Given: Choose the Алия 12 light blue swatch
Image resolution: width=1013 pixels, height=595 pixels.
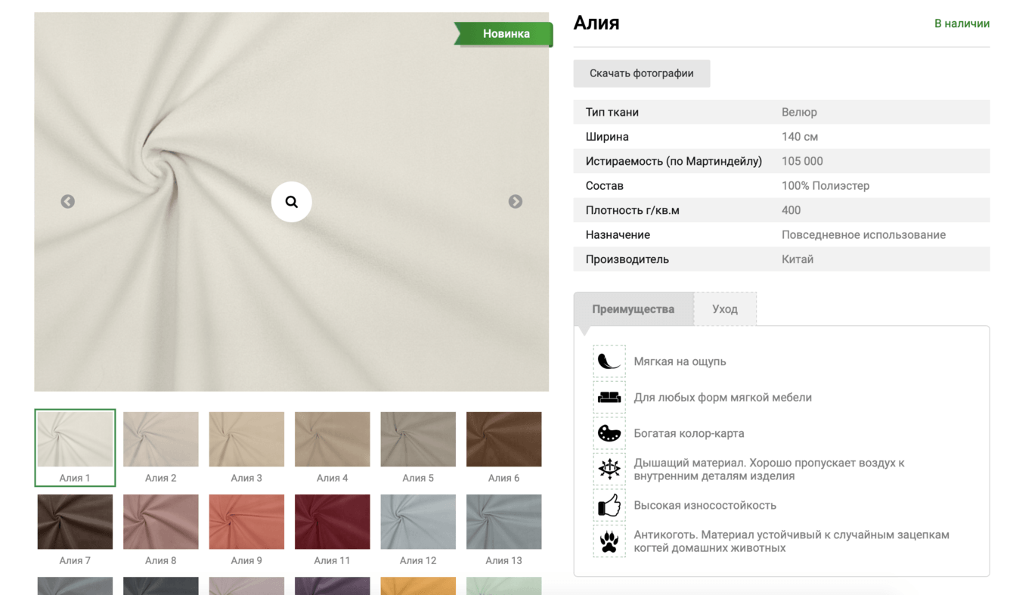Looking at the screenshot, I should [x=418, y=522].
